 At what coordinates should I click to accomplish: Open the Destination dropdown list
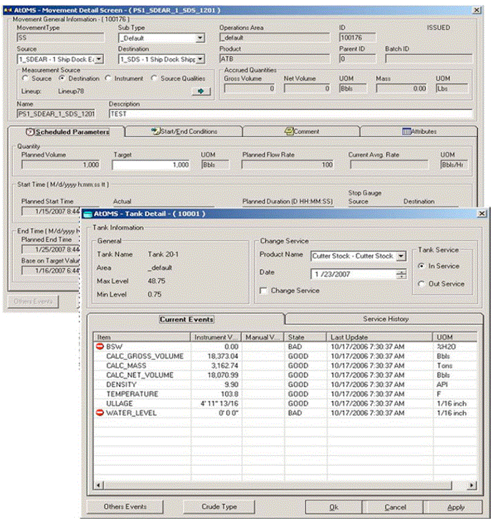click(200, 59)
